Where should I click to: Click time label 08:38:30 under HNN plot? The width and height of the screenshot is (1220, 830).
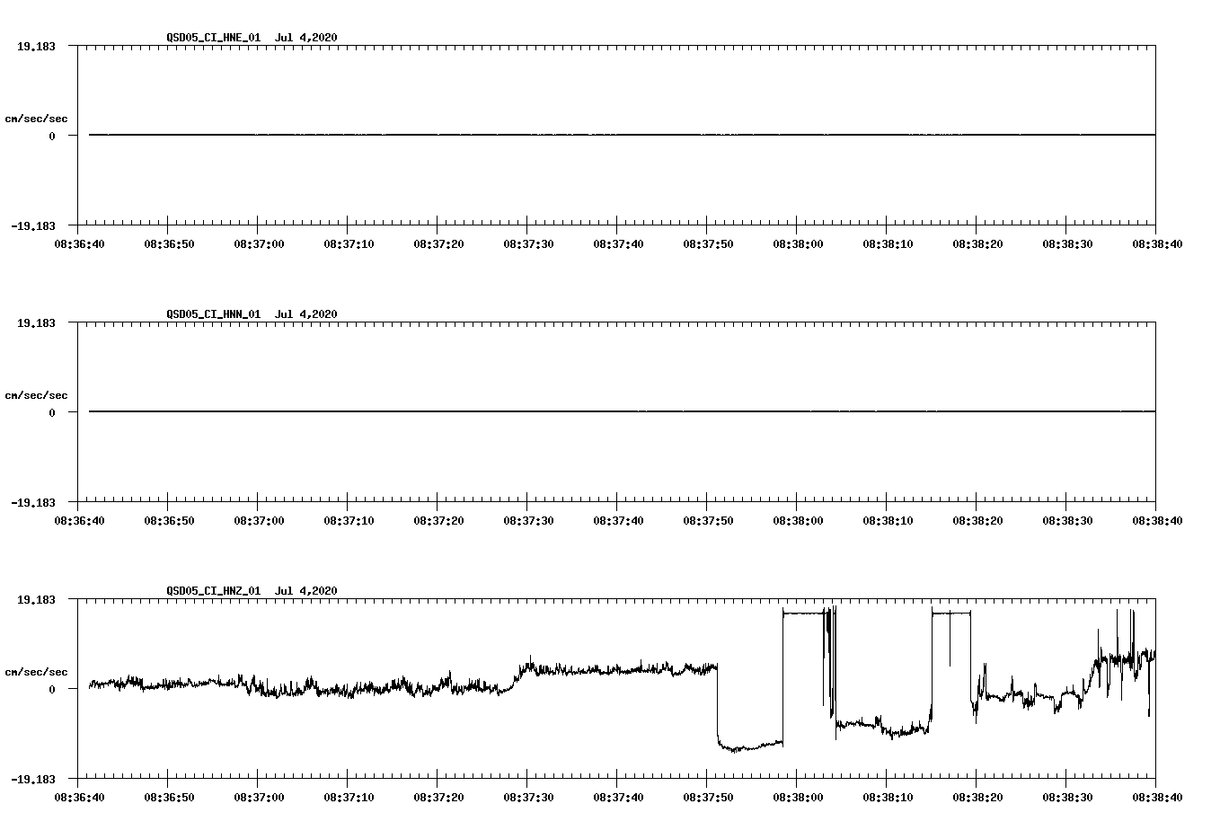[x=1067, y=521]
